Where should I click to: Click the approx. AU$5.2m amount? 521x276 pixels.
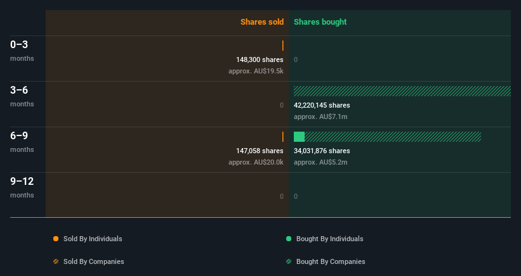[x=320, y=162]
